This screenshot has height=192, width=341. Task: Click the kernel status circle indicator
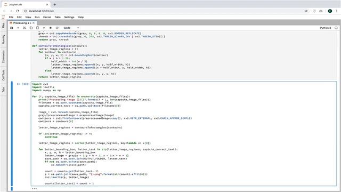click(x=336, y=28)
